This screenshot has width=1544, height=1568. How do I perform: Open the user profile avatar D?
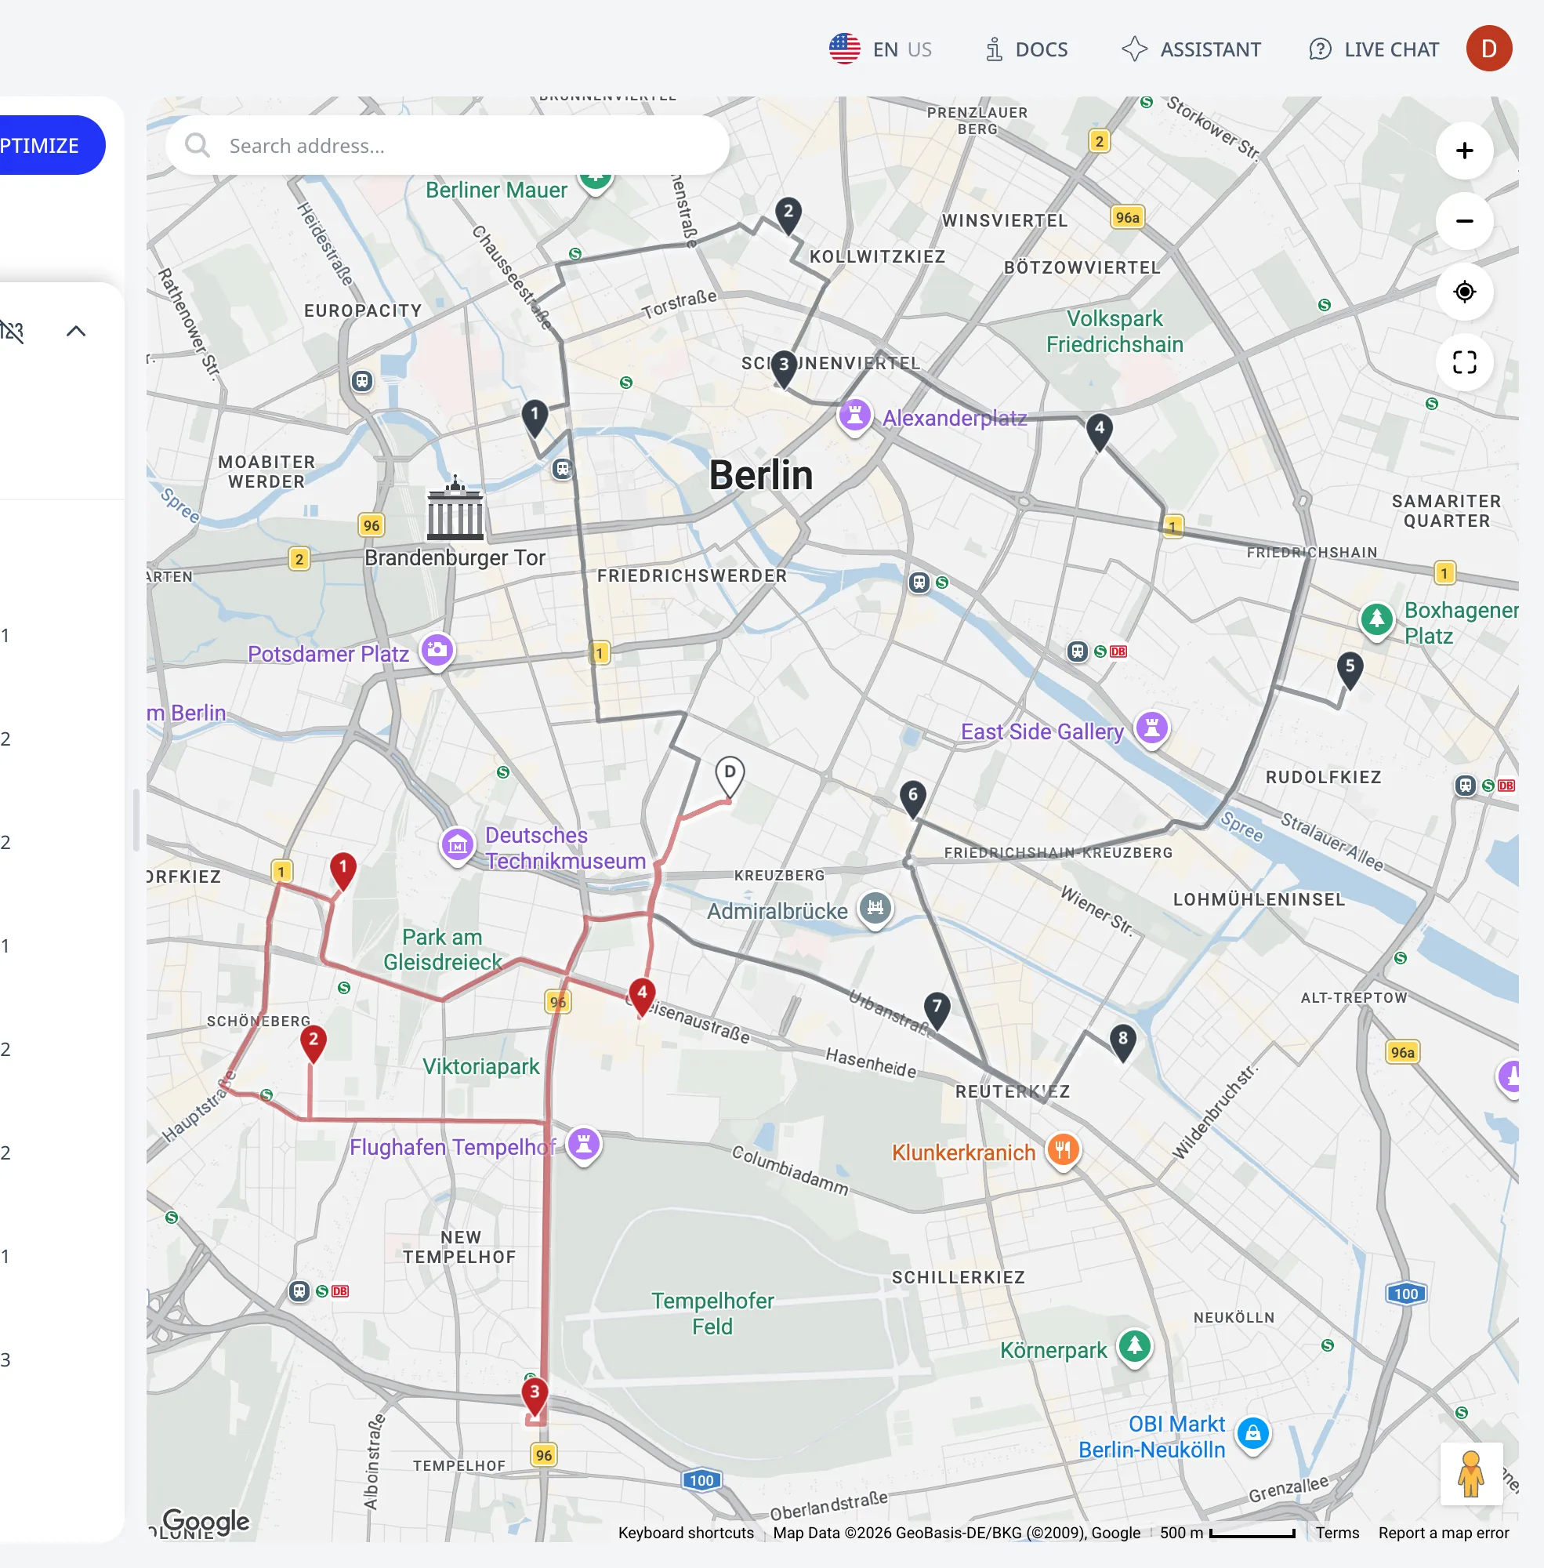coord(1488,49)
